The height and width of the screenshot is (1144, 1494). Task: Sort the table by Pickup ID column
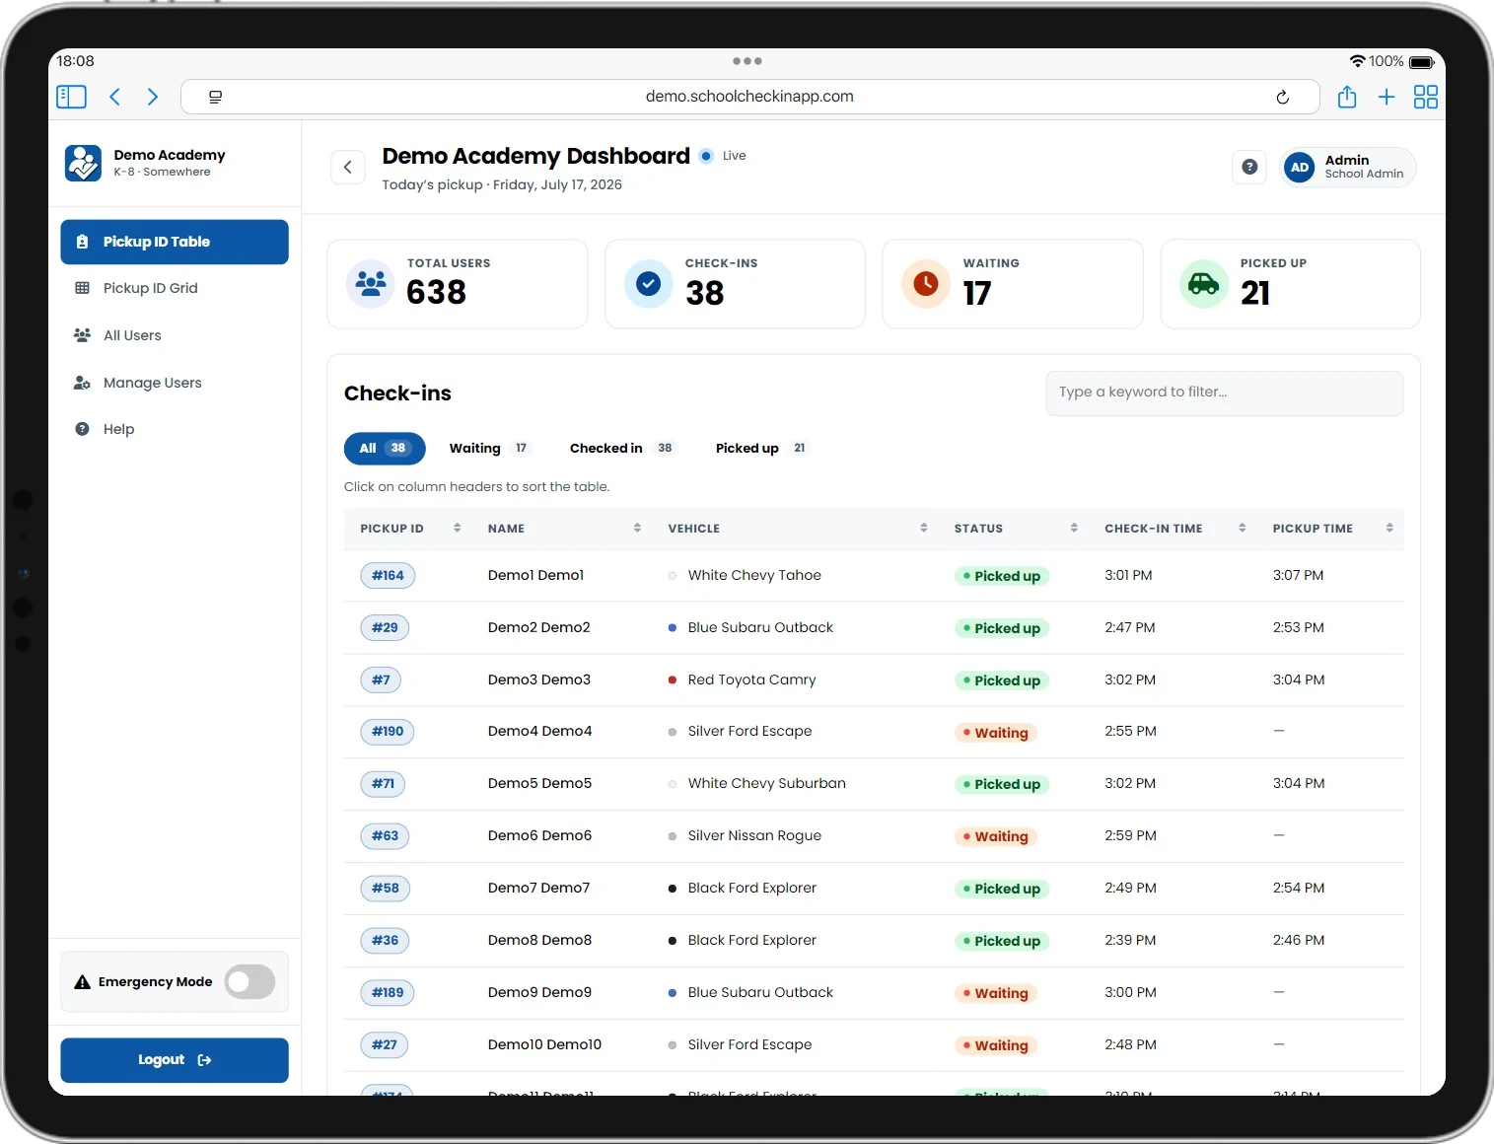pyautogui.click(x=409, y=529)
